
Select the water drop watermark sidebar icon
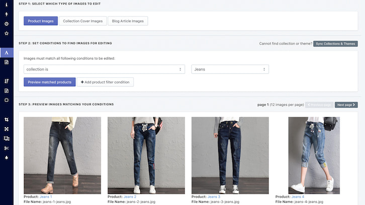[7, 158]
